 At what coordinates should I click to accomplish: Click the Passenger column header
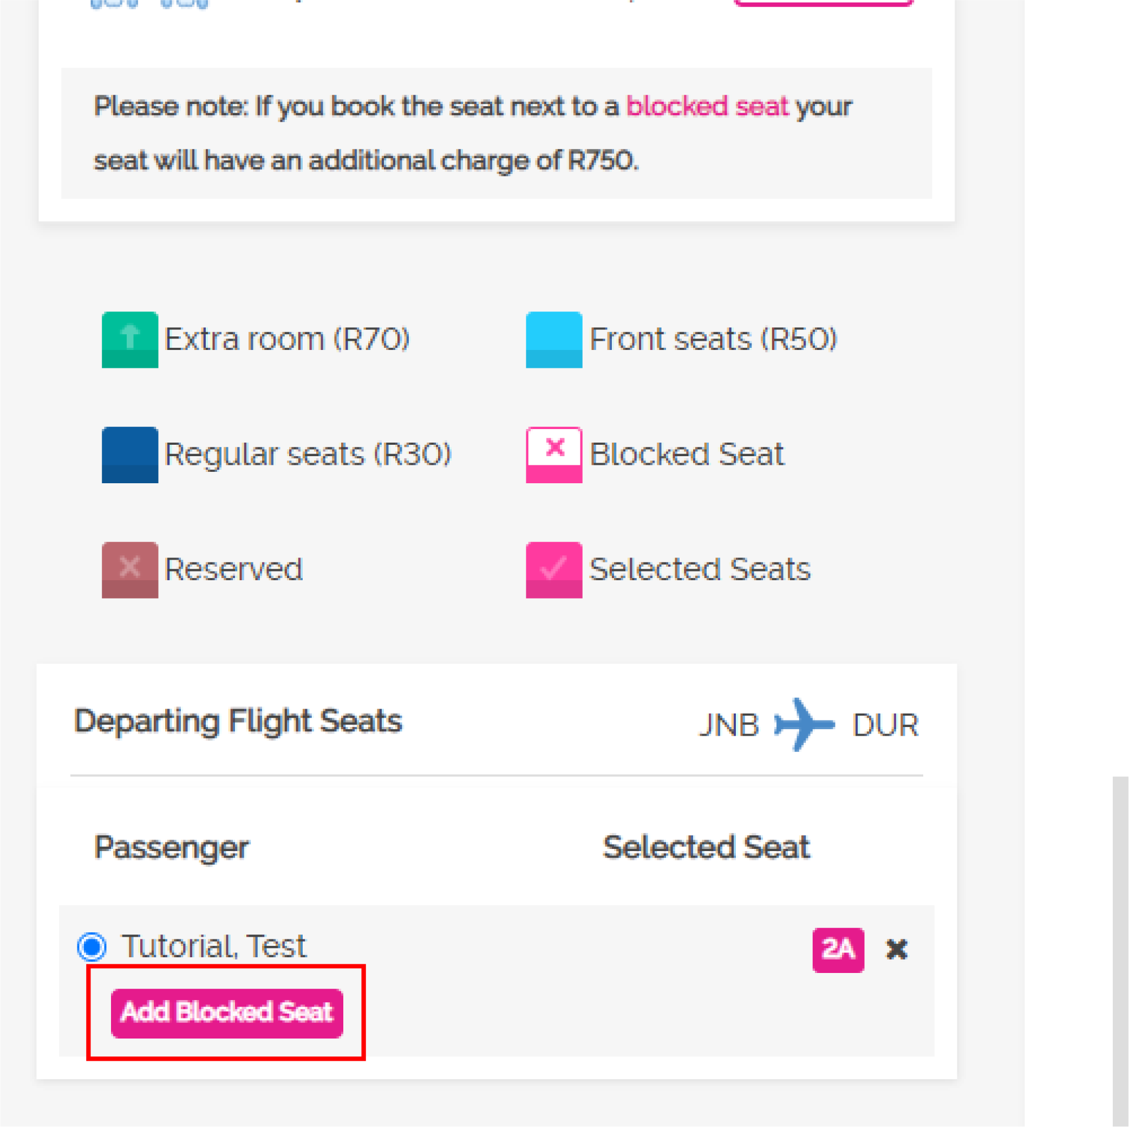[172, 847]
